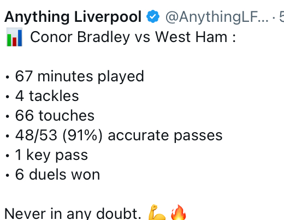
Task: Click the 48/53 (91%) accurate passes line
Action: [x=119, y=135]
